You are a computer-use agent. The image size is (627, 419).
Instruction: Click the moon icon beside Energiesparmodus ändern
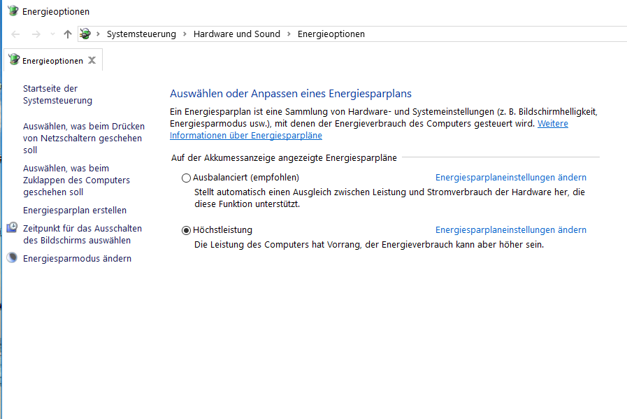12,257
